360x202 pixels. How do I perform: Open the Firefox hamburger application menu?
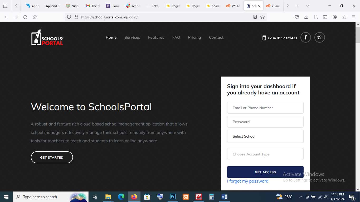354,17
